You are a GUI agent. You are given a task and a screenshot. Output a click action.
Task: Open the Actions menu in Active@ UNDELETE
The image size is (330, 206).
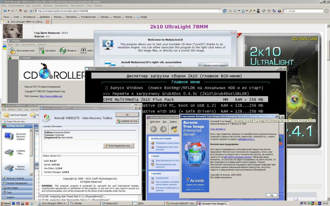(12, 110)
